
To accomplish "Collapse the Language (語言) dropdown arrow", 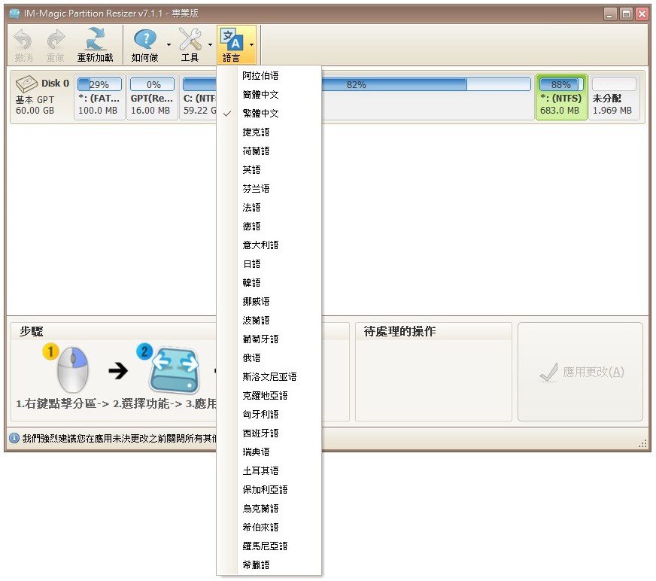I will pyautogui.click(x=251, y=44).
